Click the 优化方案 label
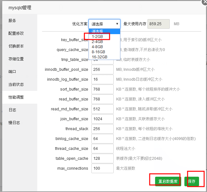The height and width of the screenshot is (192, 207). (80, 24)
